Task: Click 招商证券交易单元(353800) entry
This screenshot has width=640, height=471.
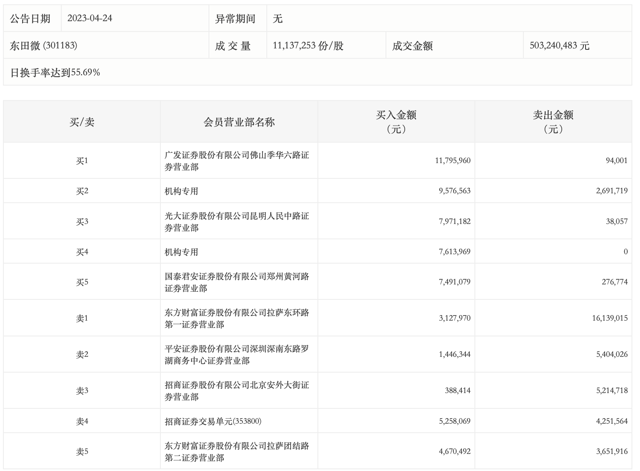Action: pos(213,421)
